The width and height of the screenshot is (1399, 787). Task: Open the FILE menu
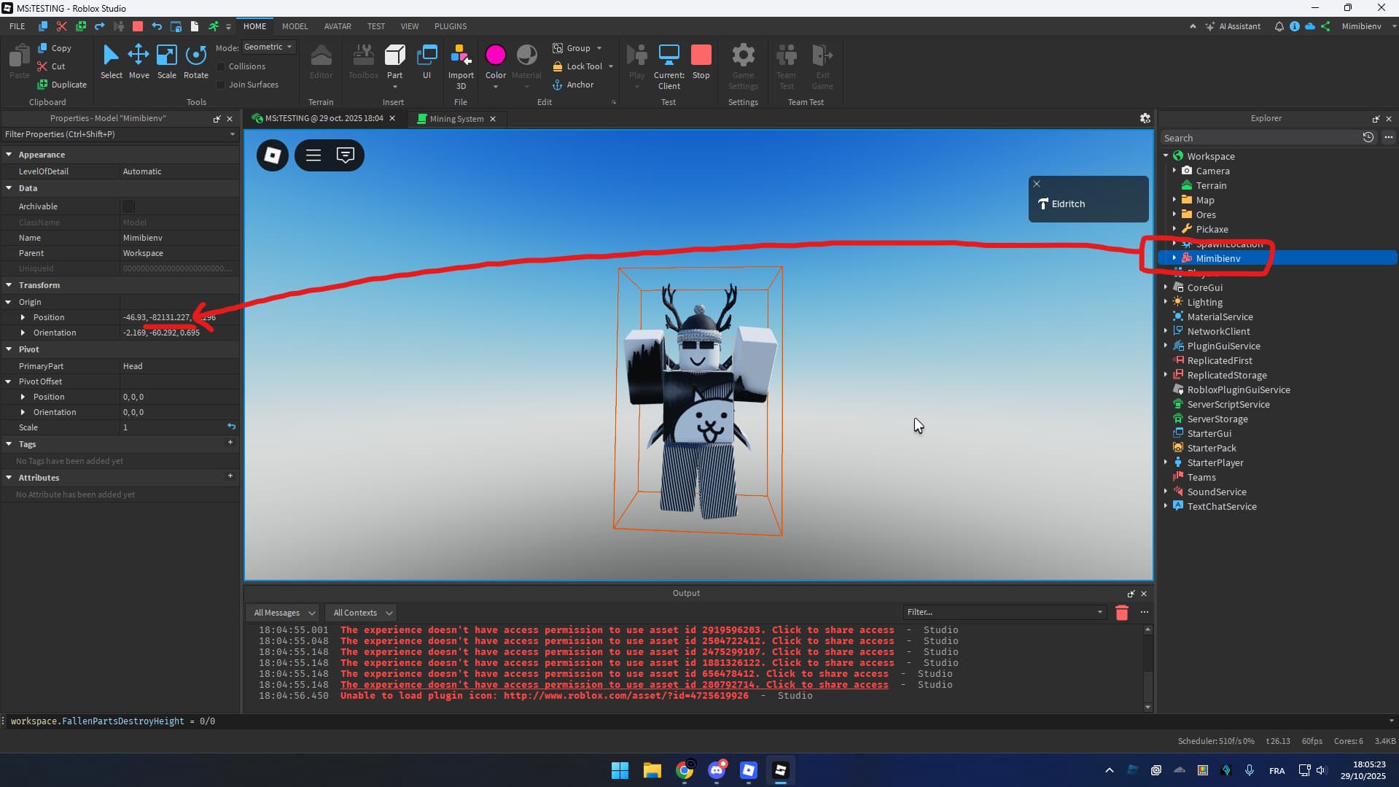(x=17, y=26)
